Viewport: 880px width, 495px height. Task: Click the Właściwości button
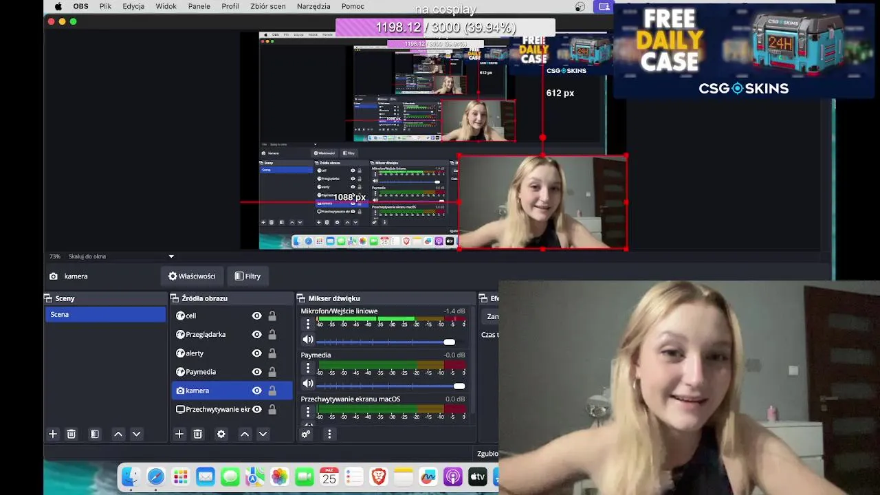192,276
